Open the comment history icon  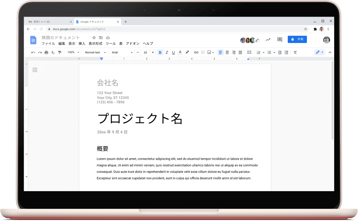pyautogui.click(x=280, y=39)
